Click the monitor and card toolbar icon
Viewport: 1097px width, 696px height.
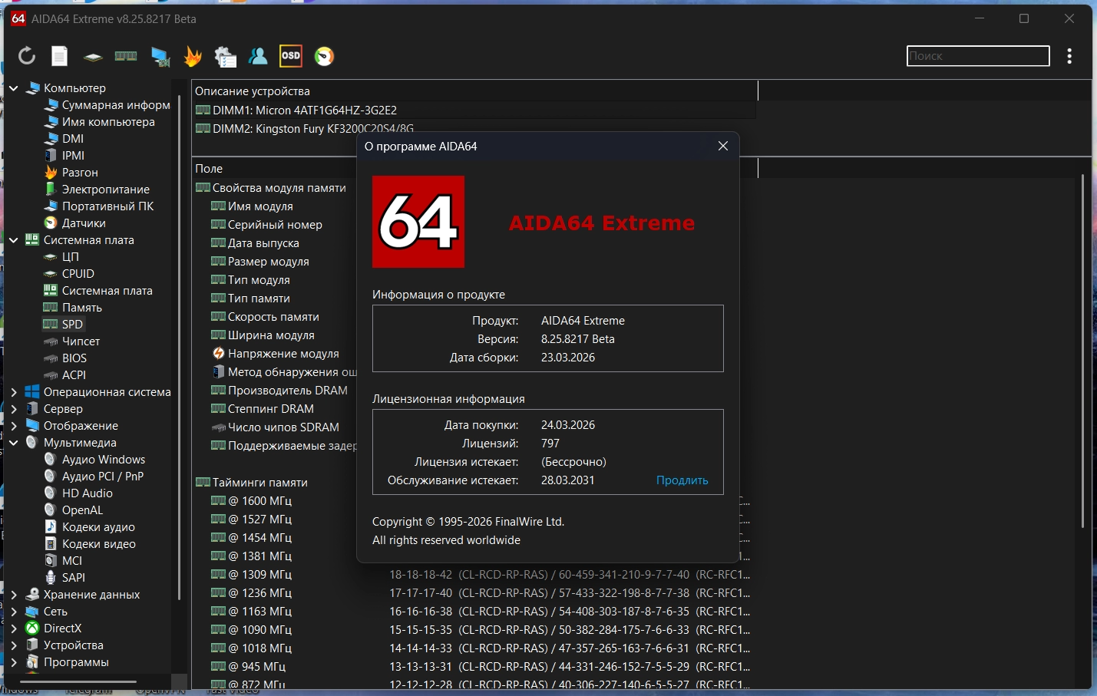pos(160,57)
